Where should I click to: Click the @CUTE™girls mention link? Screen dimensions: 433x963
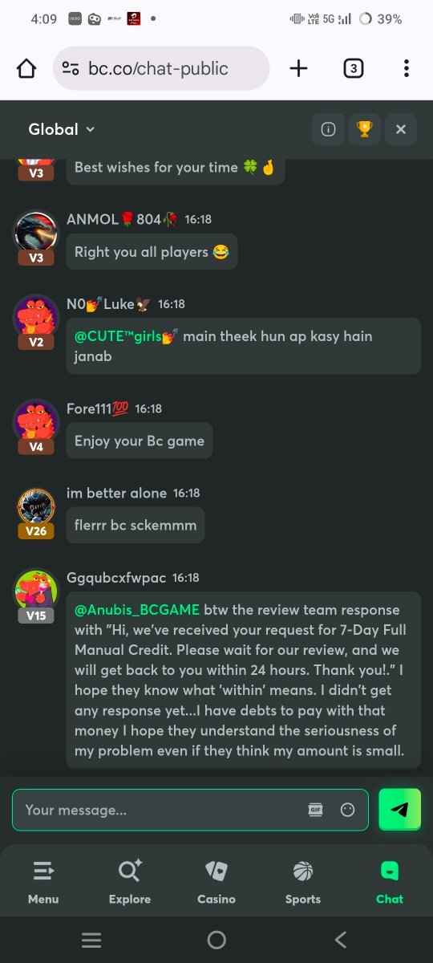pos(126,336)
